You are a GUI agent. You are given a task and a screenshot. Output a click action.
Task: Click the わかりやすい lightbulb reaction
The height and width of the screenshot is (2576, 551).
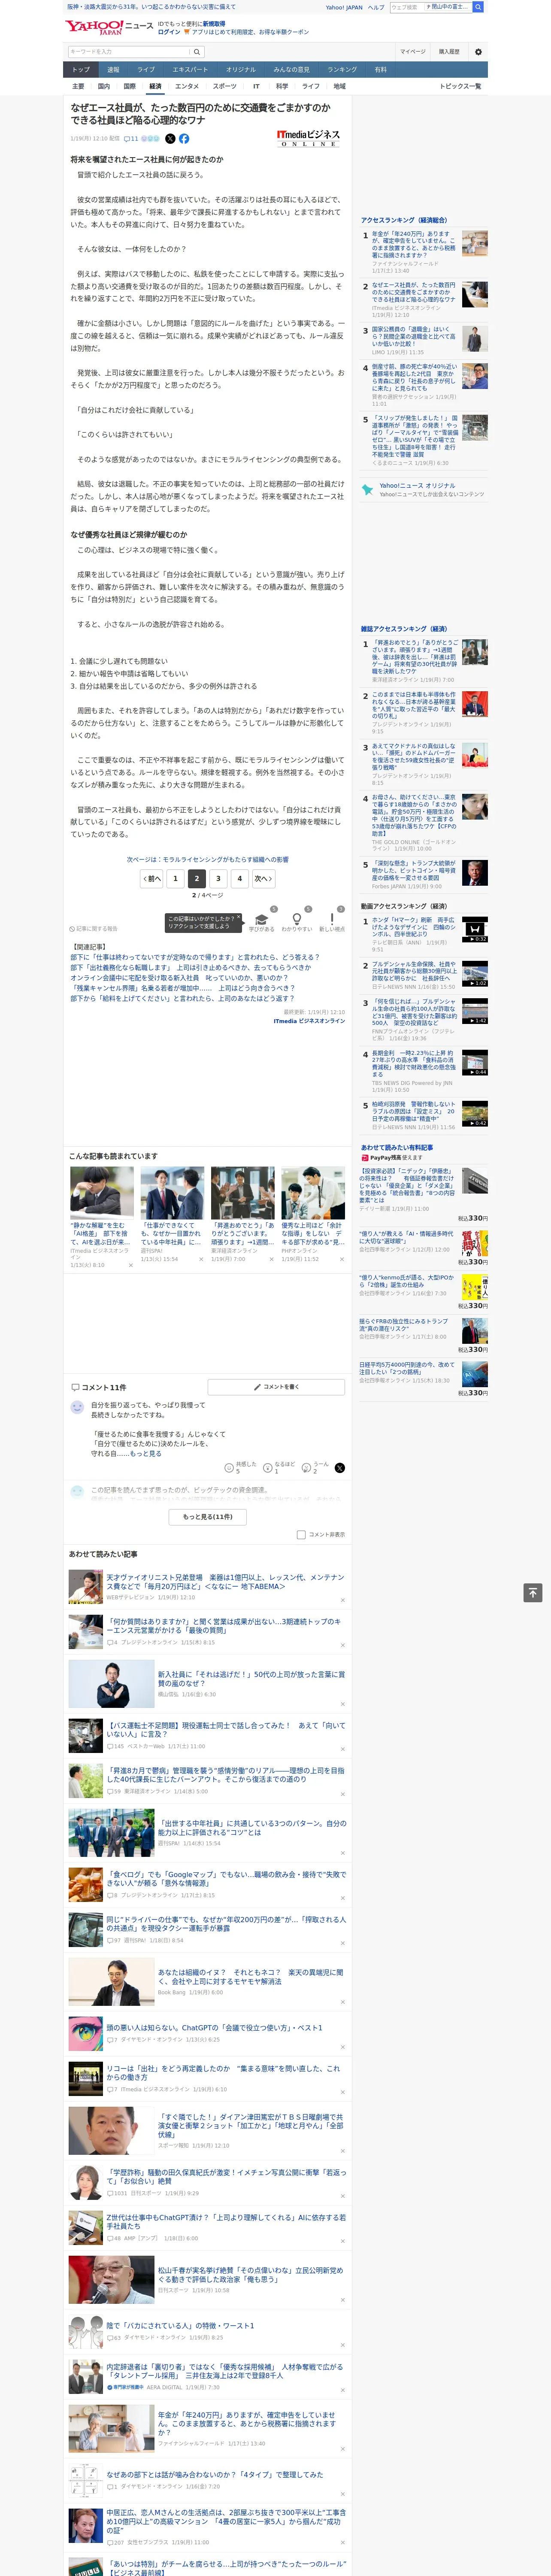click(296, 920)
